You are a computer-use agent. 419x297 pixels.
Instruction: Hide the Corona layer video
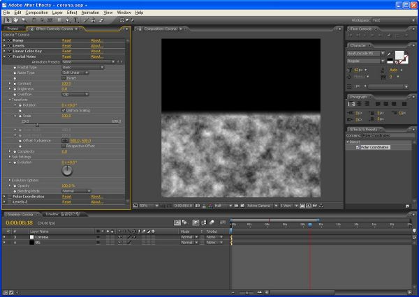tap(98, 237)
